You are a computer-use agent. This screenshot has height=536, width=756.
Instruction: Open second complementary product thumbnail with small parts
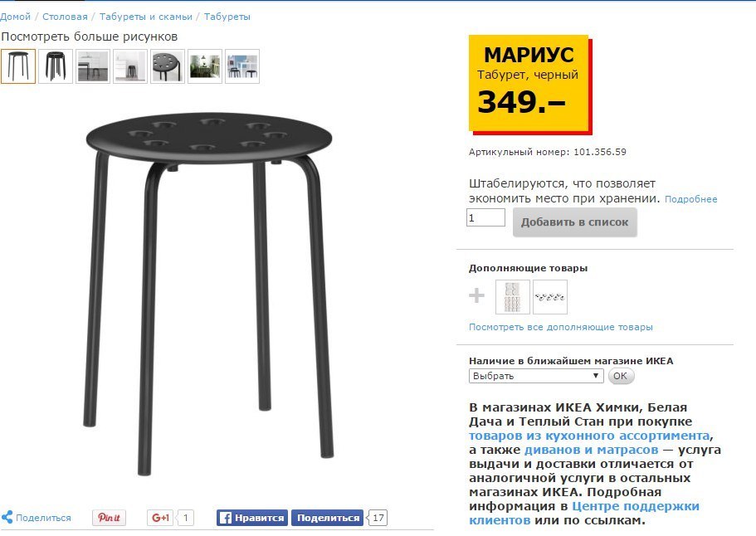pos(550,297)
